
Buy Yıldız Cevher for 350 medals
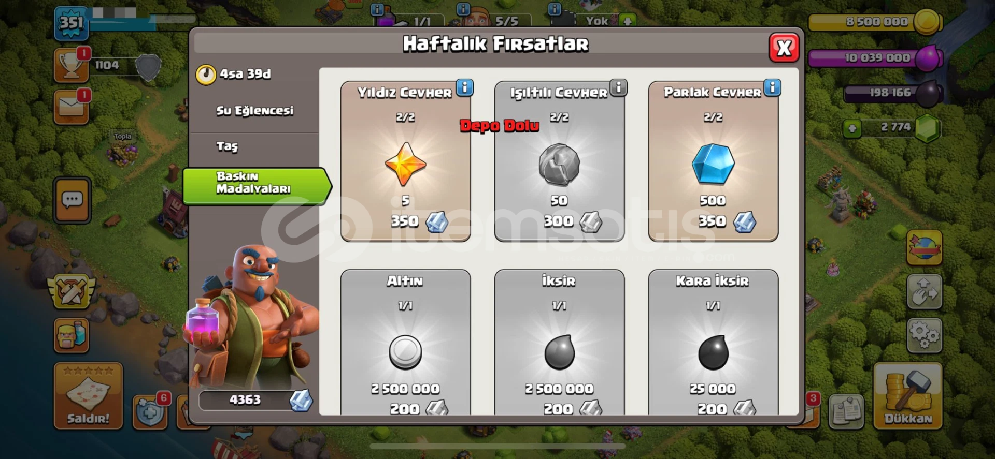tap(405, 161)
